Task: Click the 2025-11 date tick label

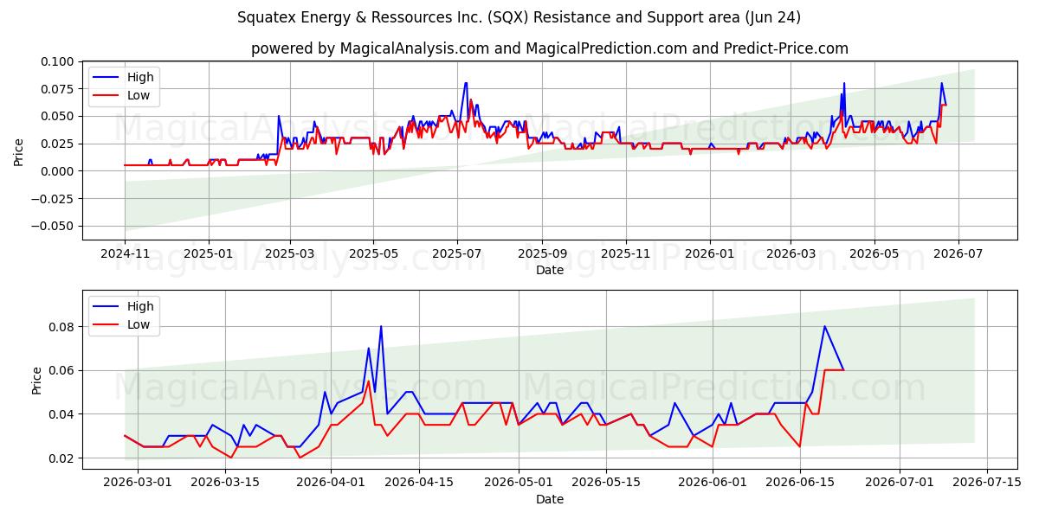Action: click(626, 254)
